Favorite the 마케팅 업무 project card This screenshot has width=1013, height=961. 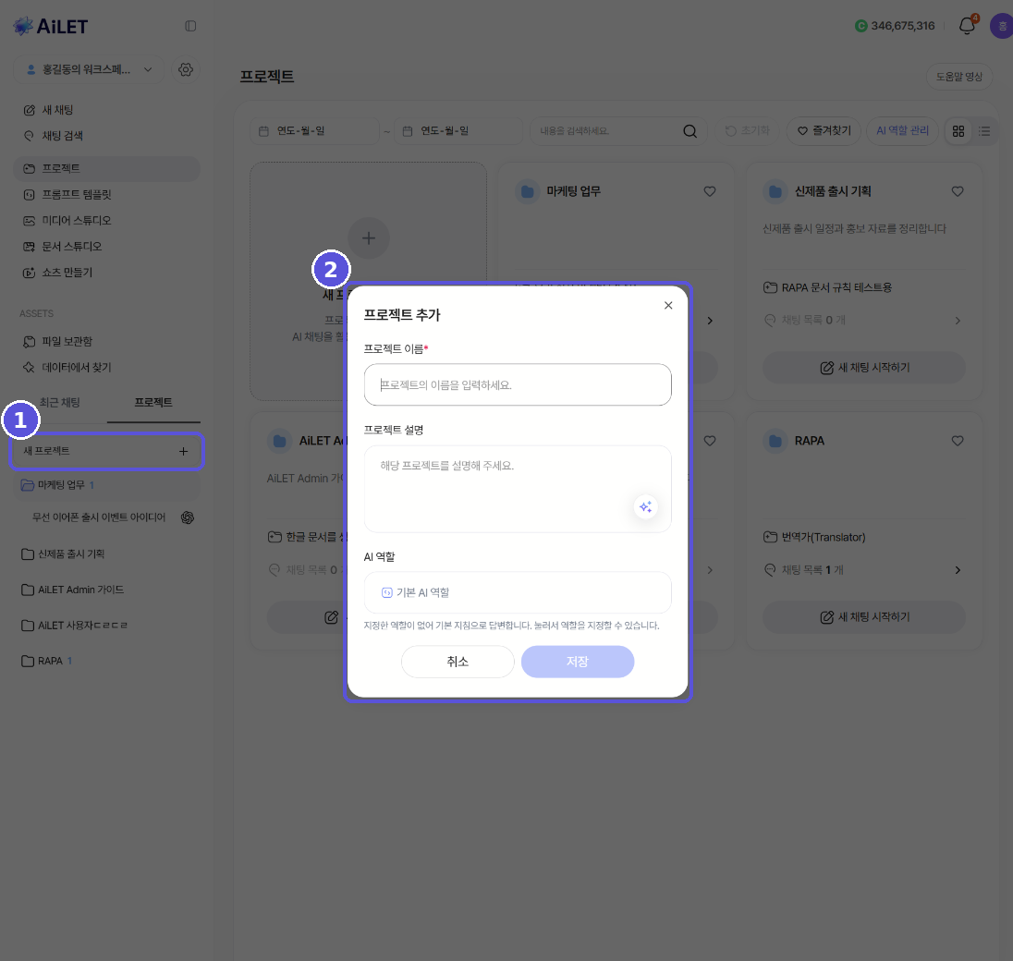coord(709,191)
